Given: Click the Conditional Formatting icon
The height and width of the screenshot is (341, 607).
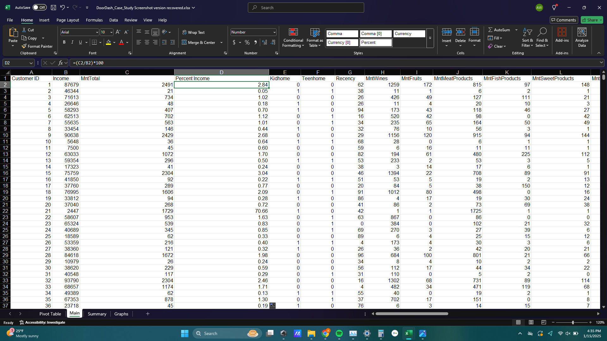Looking at the screenshot, I should (293, 32).
